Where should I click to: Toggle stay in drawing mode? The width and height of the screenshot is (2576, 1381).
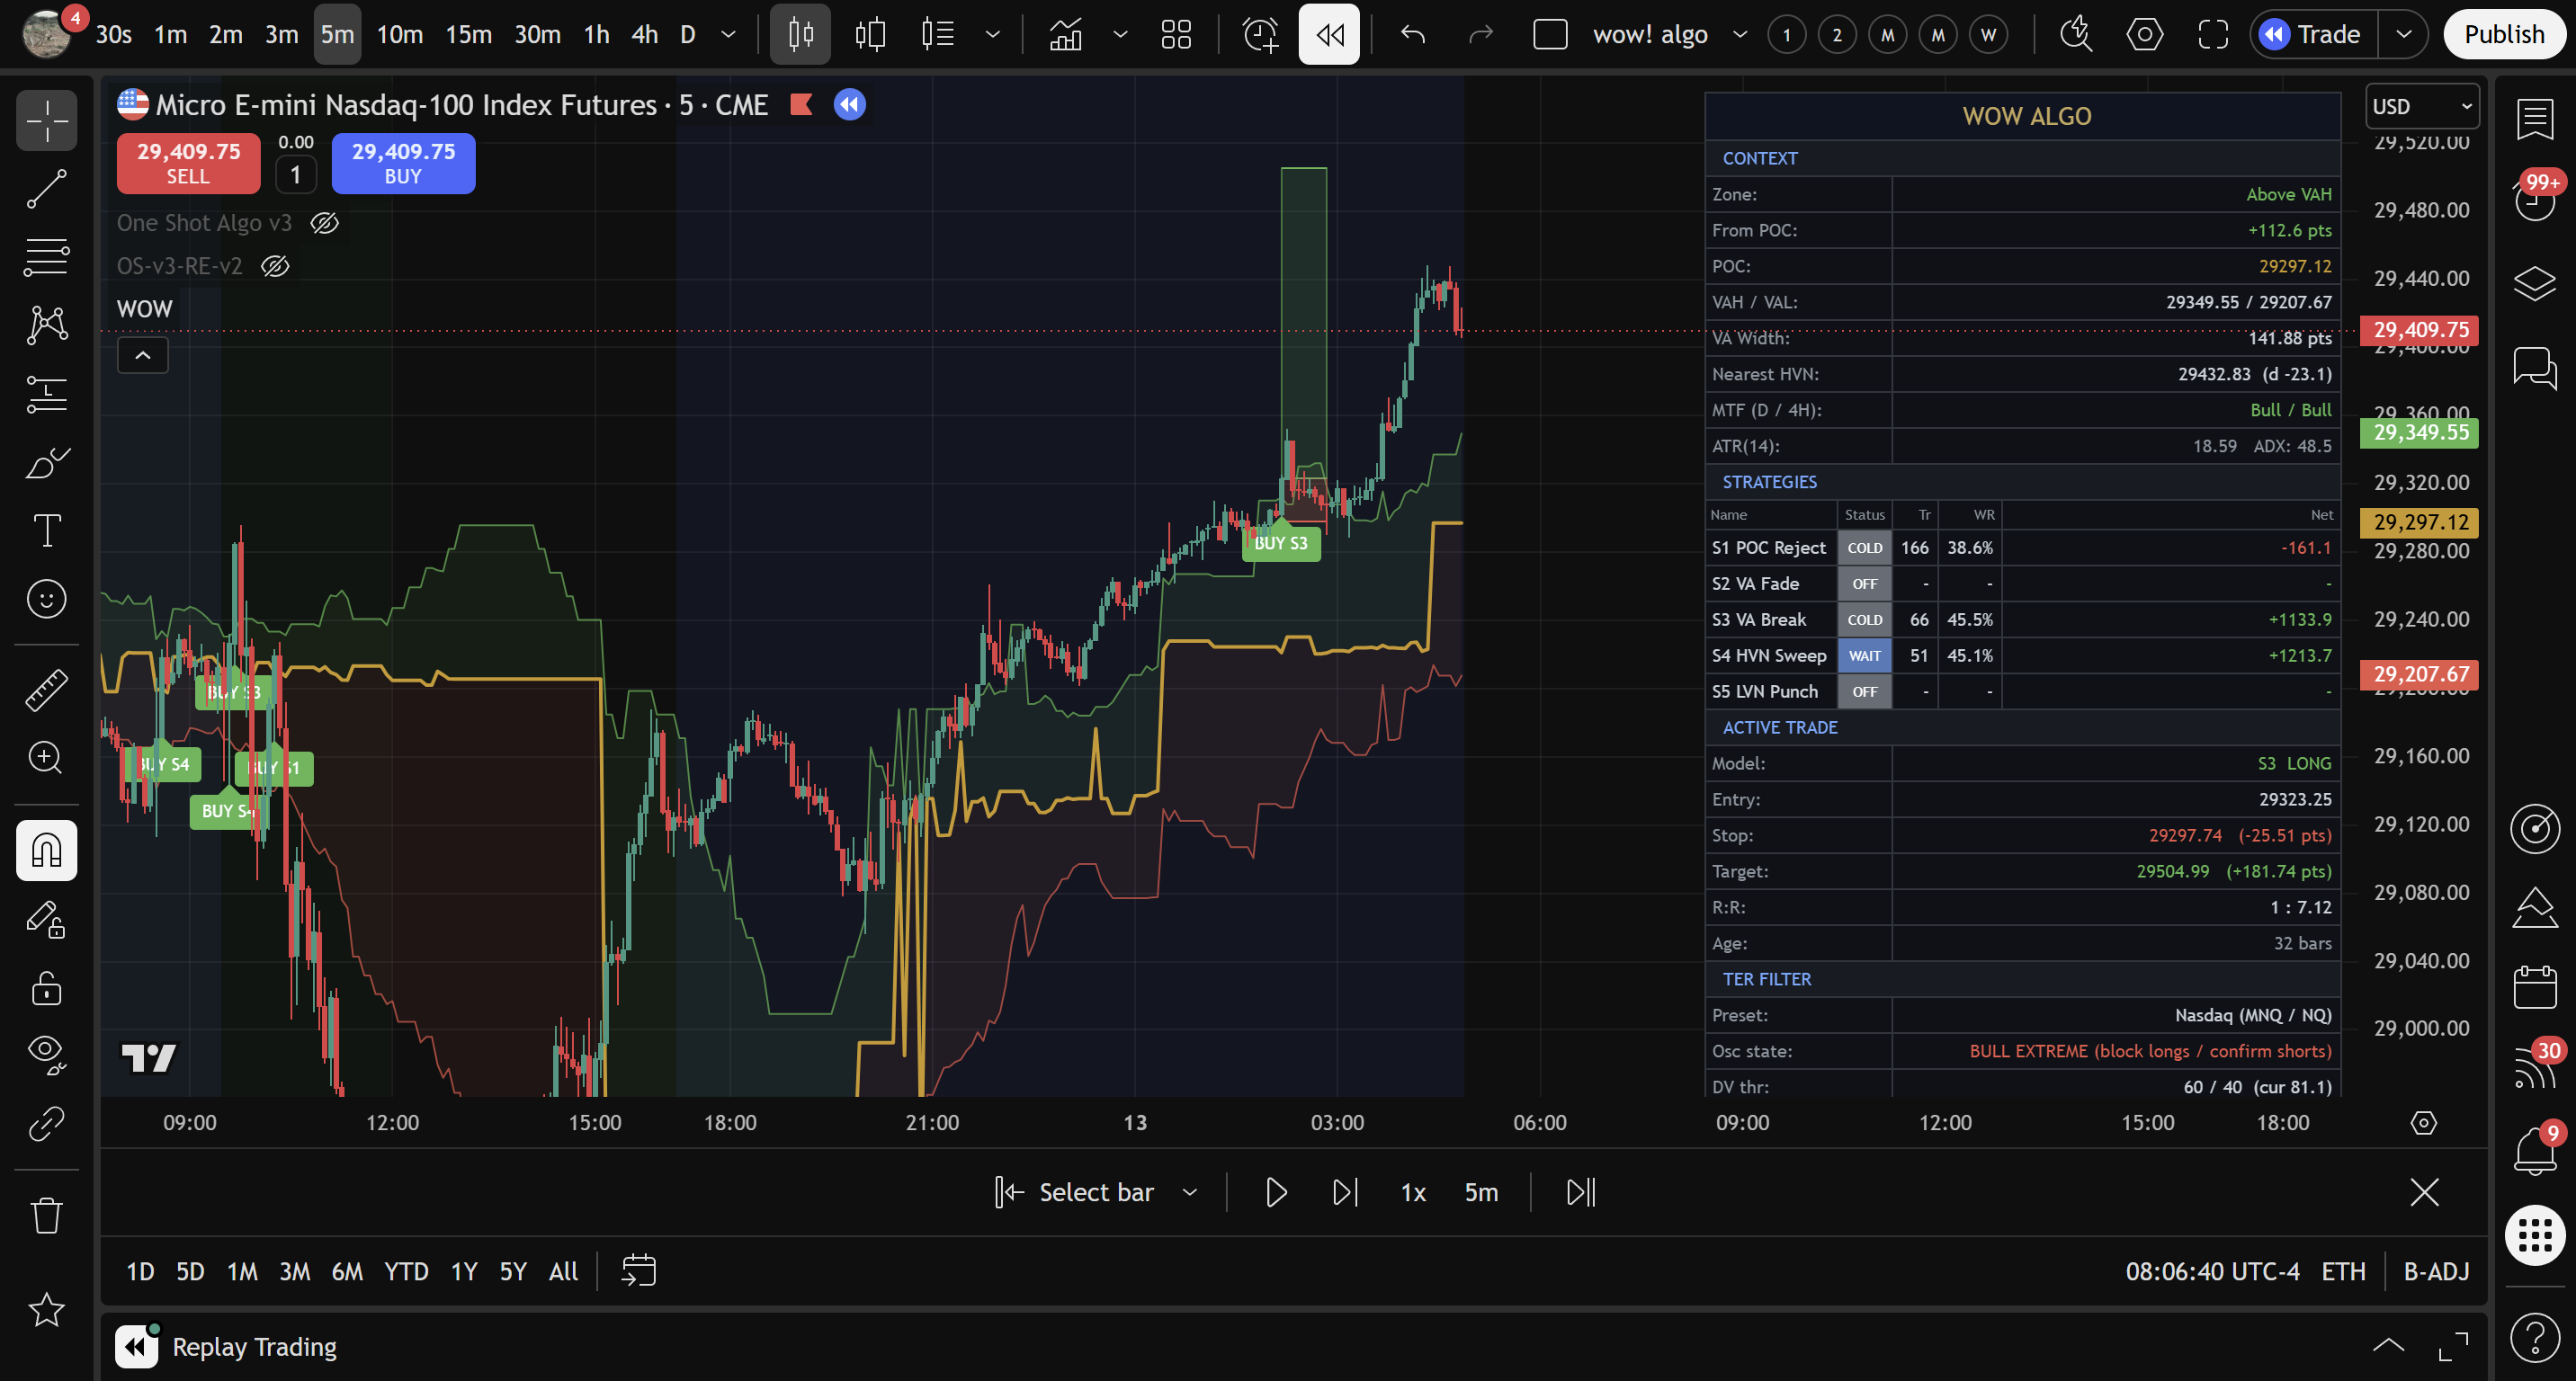tap(46, 920)
